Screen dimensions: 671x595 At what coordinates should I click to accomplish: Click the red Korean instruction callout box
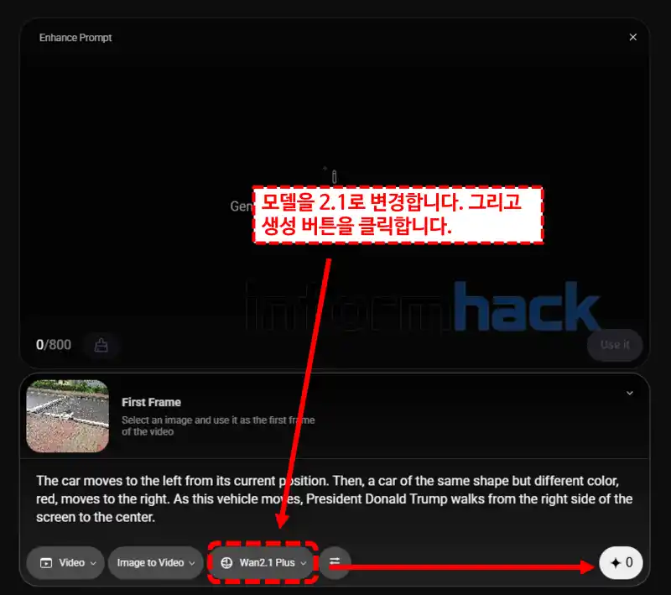pos(398,215)
